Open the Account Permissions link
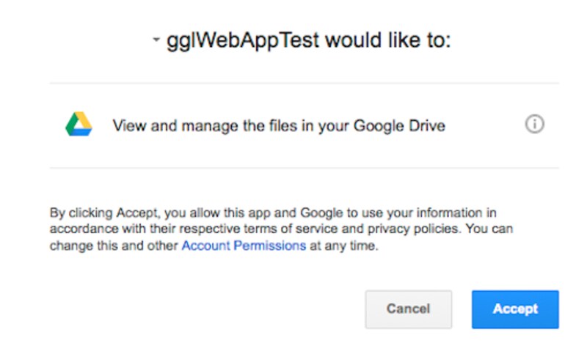Image resolution: width=587 pixels, height=346 pixels. pos(244,246)
